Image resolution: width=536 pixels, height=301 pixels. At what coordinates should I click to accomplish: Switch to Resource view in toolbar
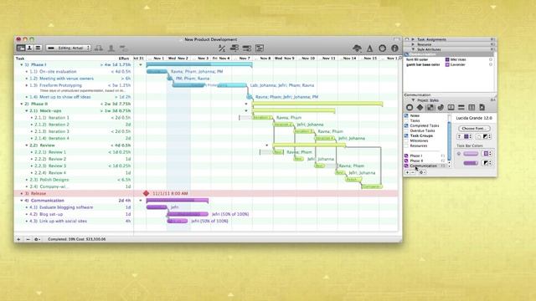click(29, 48)
